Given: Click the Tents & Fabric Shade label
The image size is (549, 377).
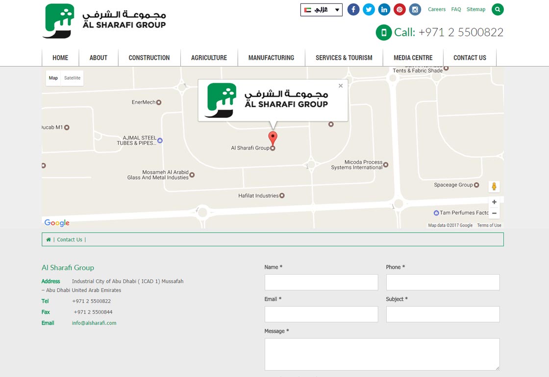Looking at the screenshot, I should [418, 71].
